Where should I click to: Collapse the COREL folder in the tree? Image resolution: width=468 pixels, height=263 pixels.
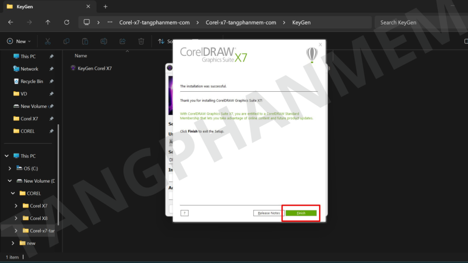(13, 193)
